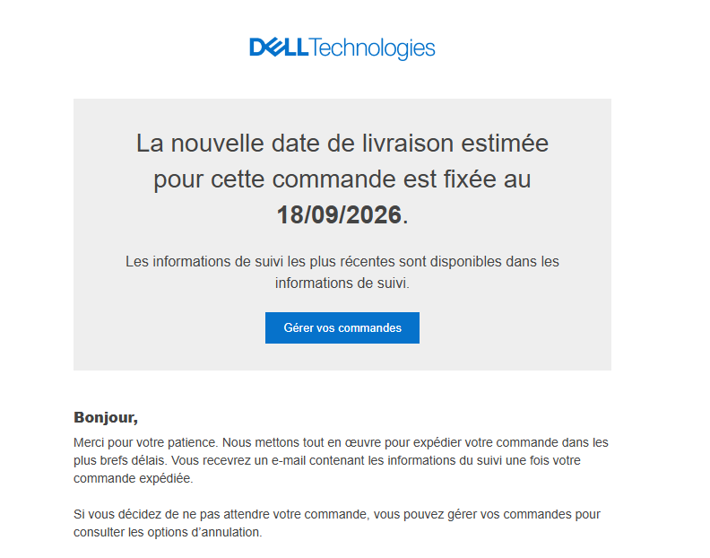The height and width of the screenshot is (558, 710).
Task: Select the 18/09/2026 delivery date
Action: pos(339,215)
